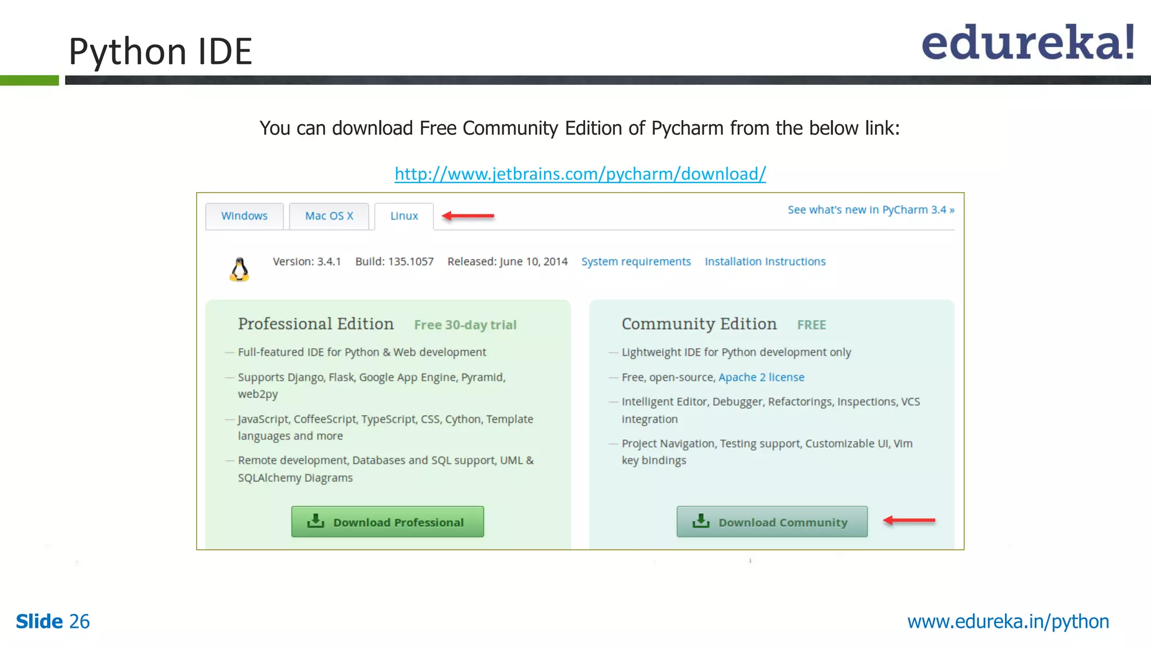Switch to the Windows tab
This screenshot has width=1151, height=647.
click(244, 216)
